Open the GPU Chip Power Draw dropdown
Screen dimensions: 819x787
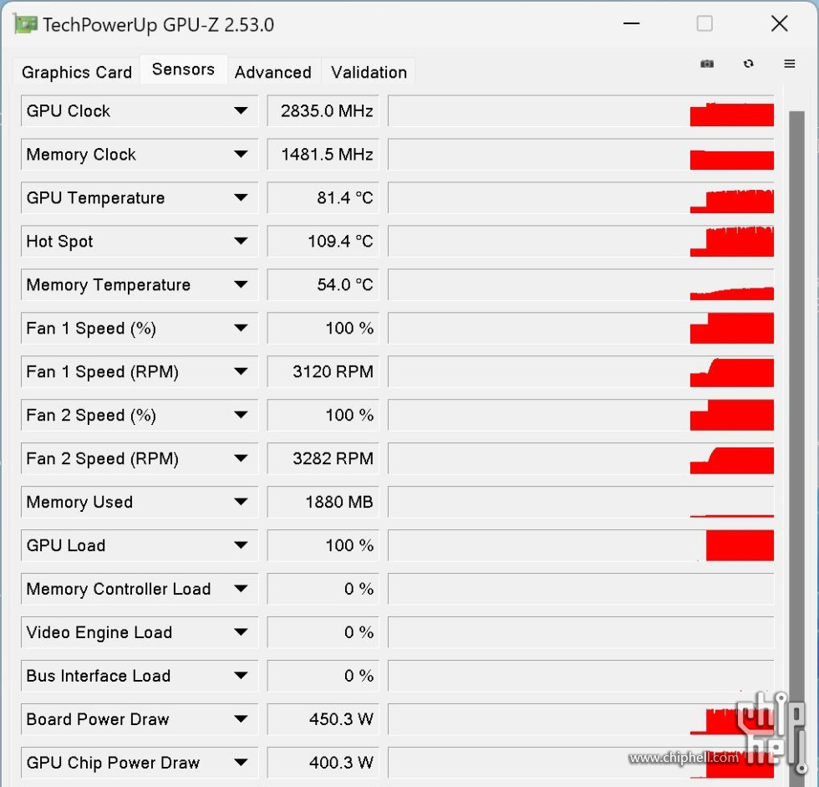241,762
